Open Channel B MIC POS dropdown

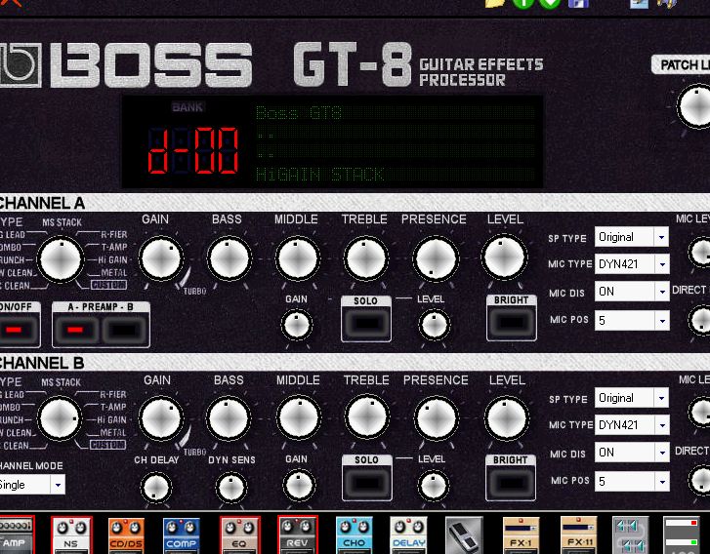(x=632, y=482)
